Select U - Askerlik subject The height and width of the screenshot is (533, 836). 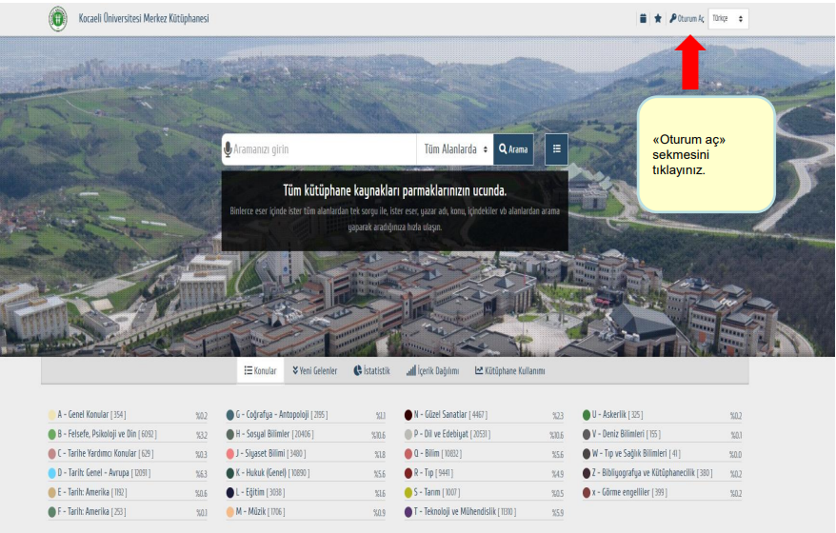pyautogui.click(x=617, y=415)
